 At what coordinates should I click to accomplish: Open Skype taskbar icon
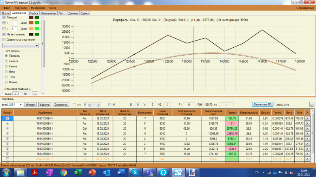(135, 172)
